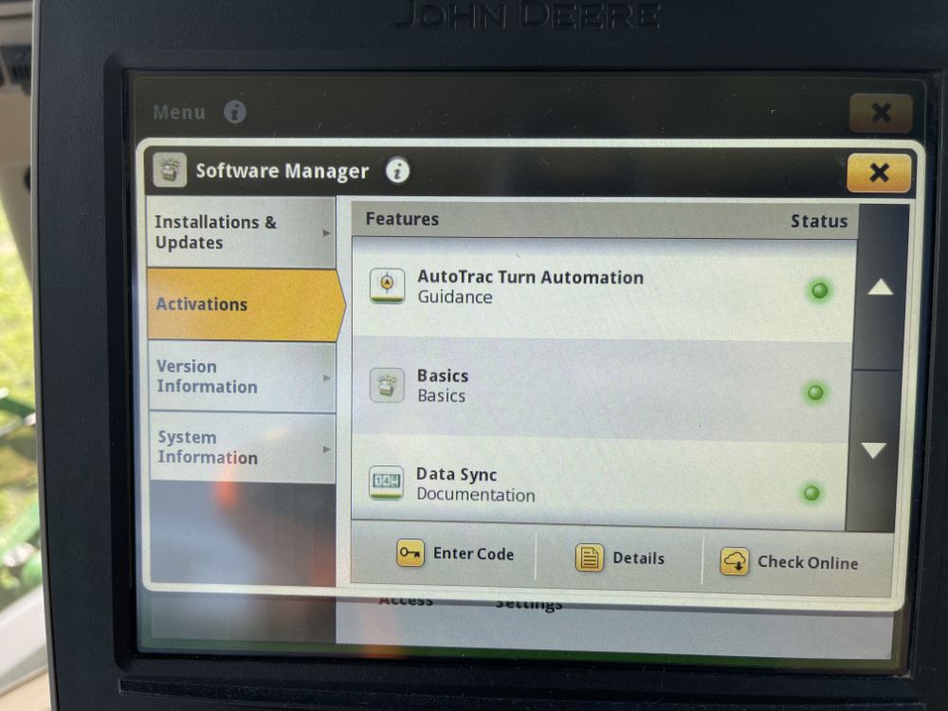Select the AutoTrac Turn Automation row text
Image resolution: width=948 pixels, height=711 pixels.
pos(530,278)
